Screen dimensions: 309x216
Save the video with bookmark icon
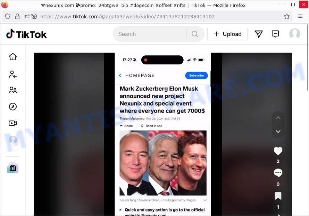click(278, 196)
